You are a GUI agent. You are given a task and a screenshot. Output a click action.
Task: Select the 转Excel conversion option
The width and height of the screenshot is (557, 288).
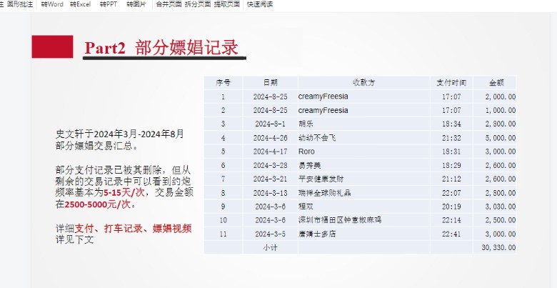80,4
